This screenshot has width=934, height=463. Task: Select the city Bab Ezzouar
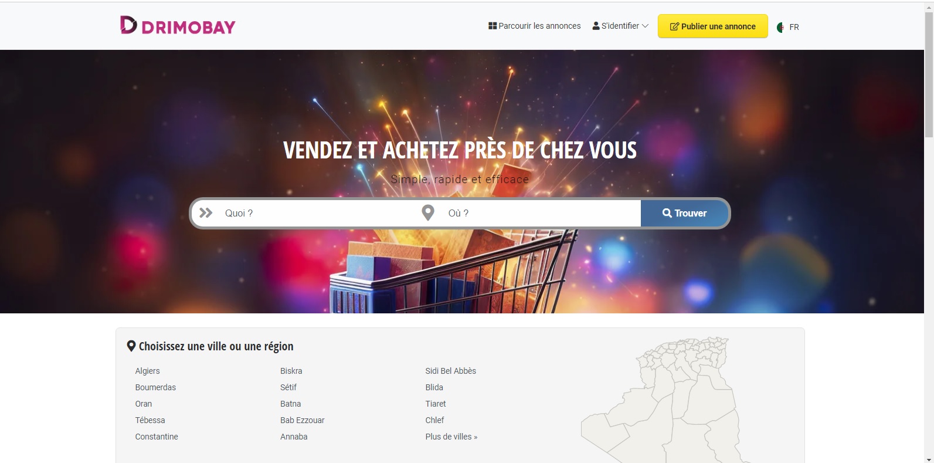(x=303, y=420)
